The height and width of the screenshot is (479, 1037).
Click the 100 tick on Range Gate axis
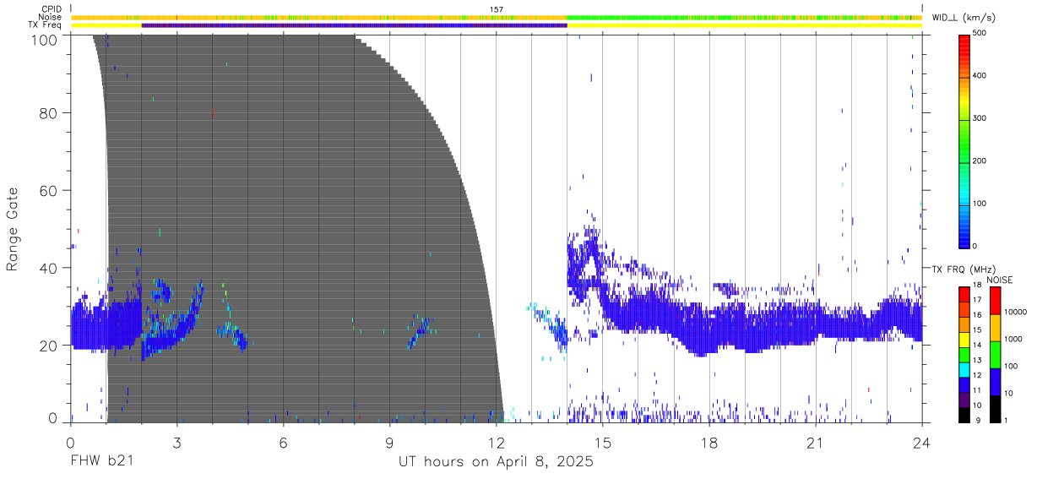pos(45,39)
